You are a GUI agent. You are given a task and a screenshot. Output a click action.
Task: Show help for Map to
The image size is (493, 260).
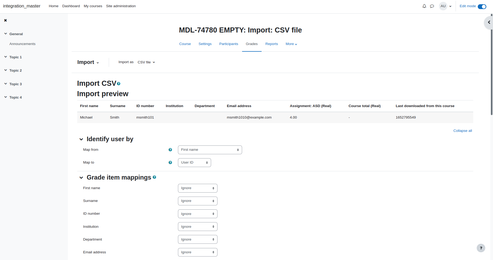170,162
